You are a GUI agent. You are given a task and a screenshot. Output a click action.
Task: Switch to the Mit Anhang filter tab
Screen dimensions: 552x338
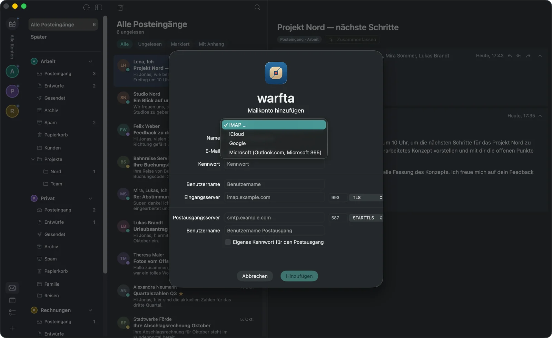coord(211,44)
